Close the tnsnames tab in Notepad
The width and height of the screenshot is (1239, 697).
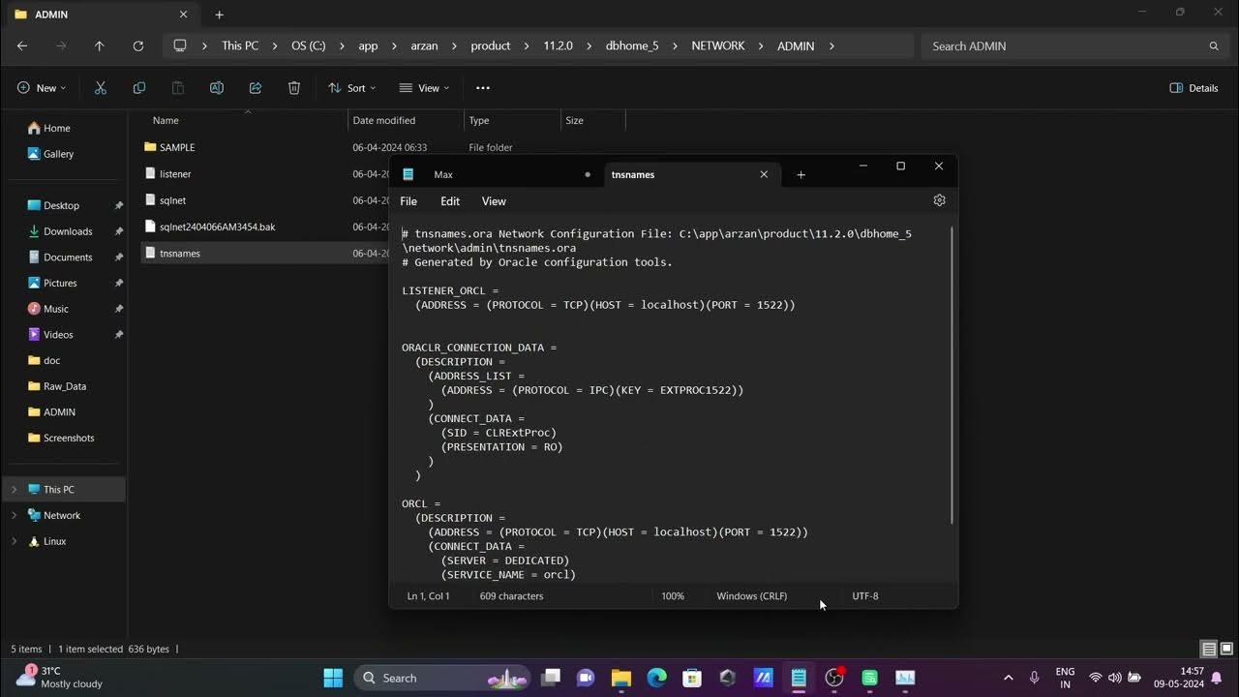764,175
